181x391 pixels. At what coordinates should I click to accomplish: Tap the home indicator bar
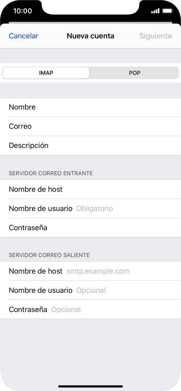click(90, 386)
